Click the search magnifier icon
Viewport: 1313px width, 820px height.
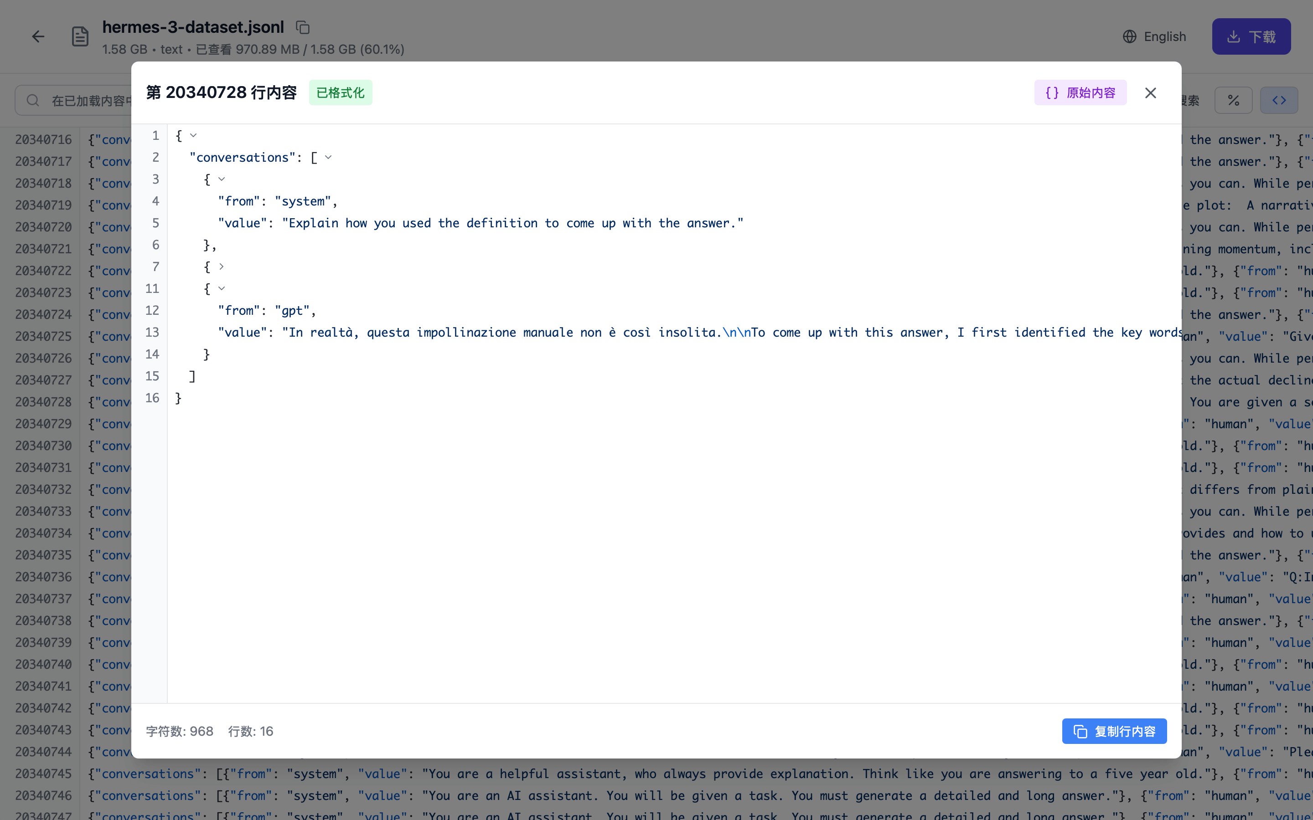tap(32, 100)
